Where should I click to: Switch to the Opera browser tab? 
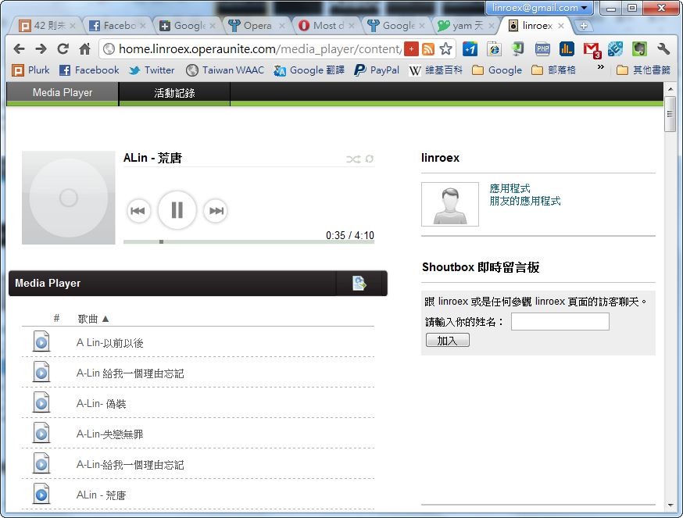(257, 26)
